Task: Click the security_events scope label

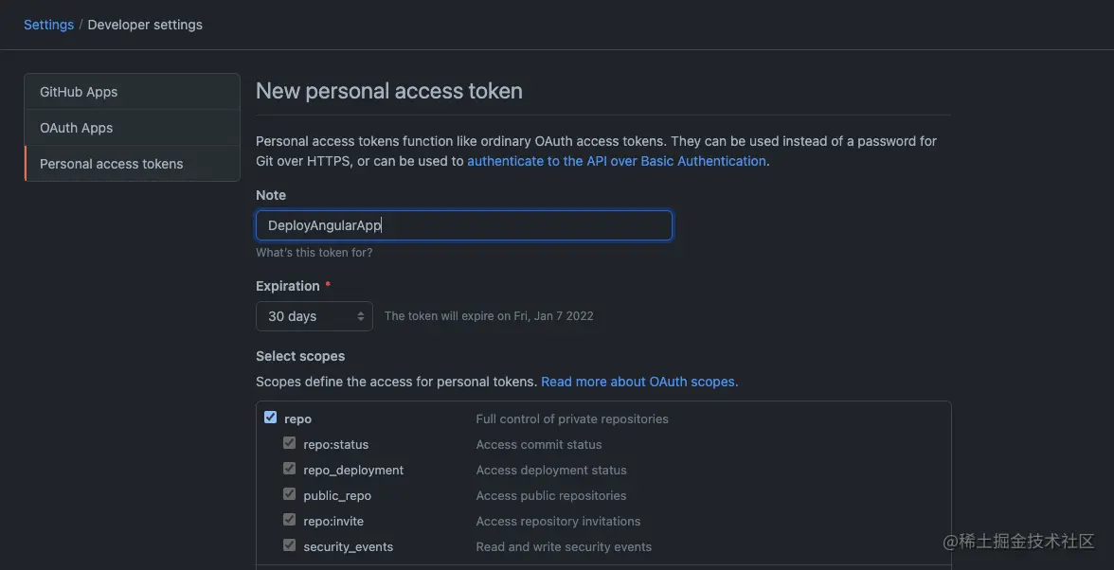Action: coord(348,546)
